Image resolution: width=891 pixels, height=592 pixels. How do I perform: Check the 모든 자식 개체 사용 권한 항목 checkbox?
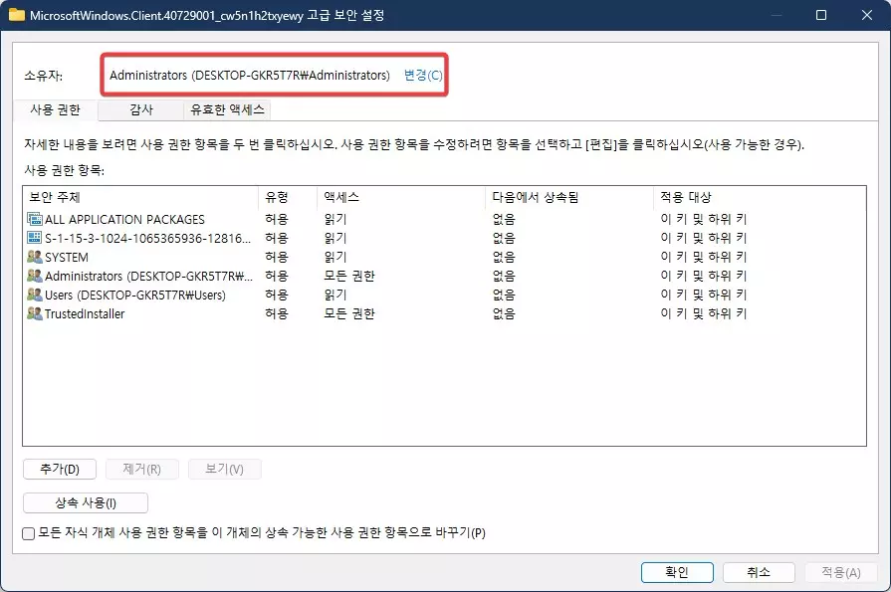29,533
